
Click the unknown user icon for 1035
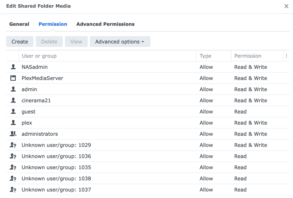click(13, 167)
